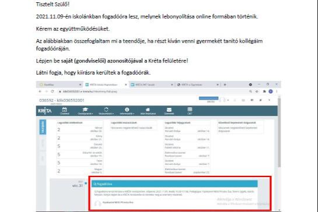Open the graduation cap menu in the KRÉTA bar
The height and width of the screenshot is (212, 318).
tap(85, 111)
